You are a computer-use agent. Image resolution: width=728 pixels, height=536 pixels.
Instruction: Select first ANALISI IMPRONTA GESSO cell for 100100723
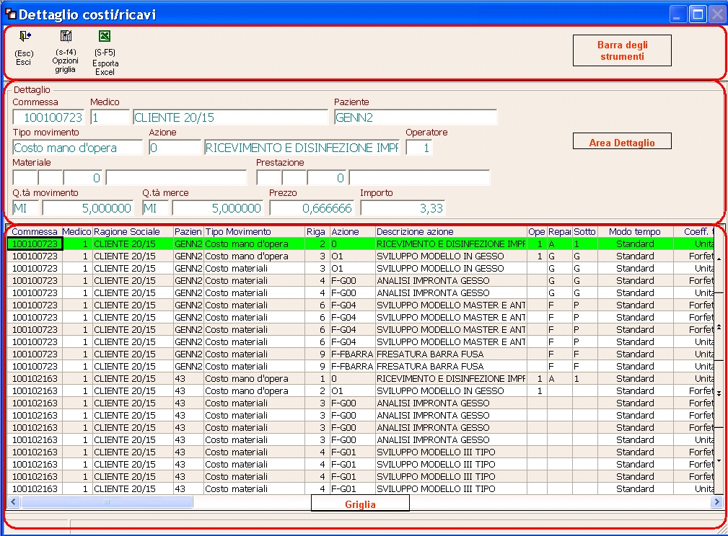pyautogui.click(x=451, y=280)
